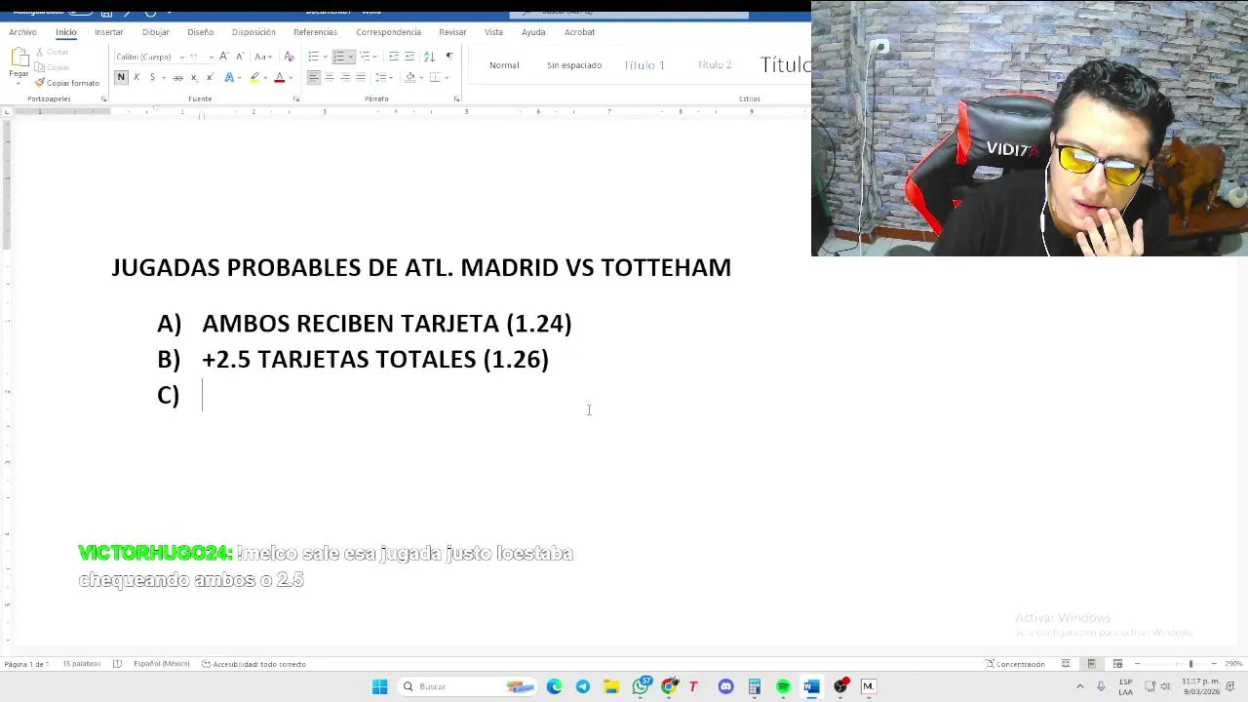Open WhatsApp from the taskbar
The image size is (1248, 702).
[641, 686]
